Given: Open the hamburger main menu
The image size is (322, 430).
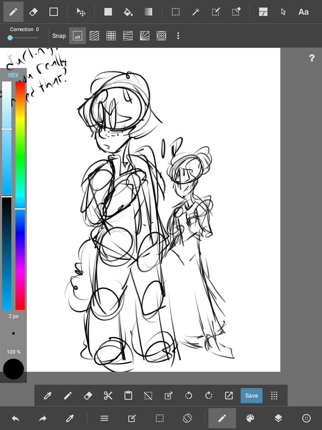Looking at the screenshot, I should pos(104,418).
